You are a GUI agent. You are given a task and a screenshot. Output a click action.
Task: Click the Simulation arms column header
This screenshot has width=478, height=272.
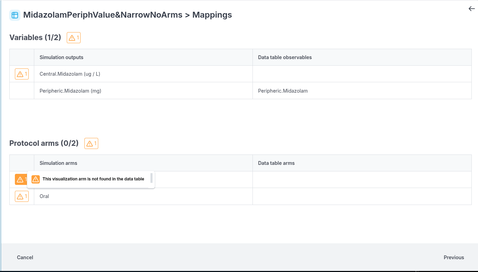[58, 163]
